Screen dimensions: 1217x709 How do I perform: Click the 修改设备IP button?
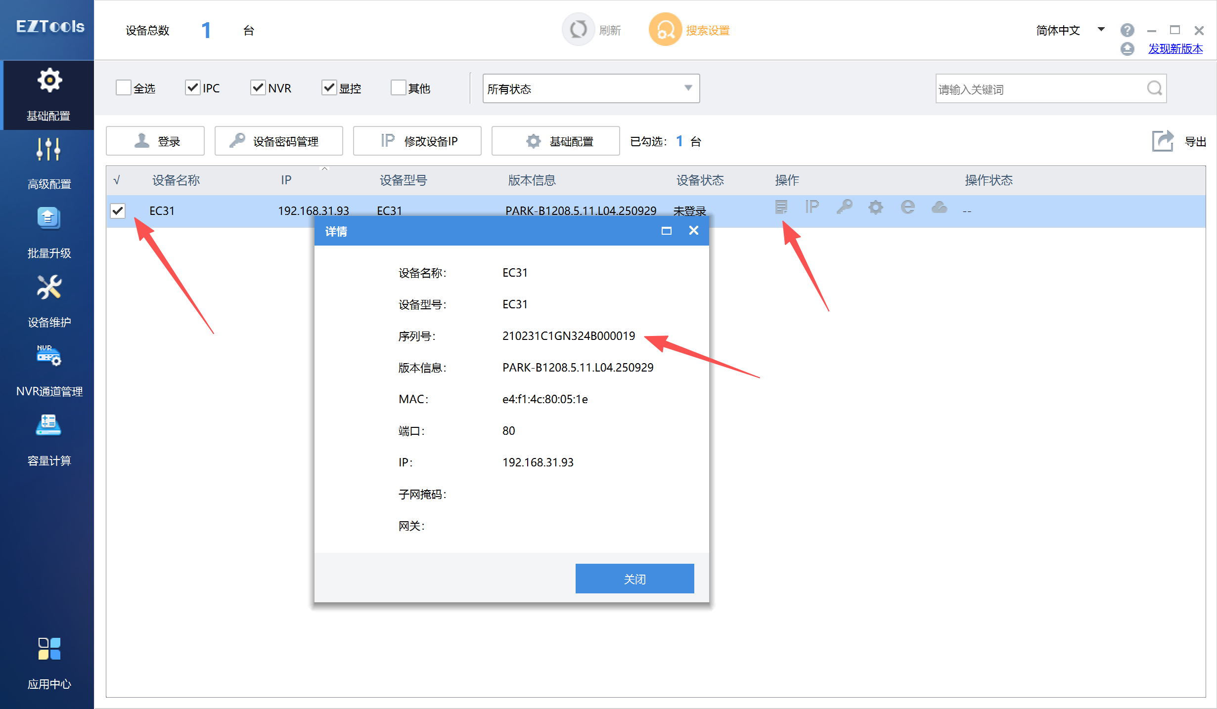(417, 141)
